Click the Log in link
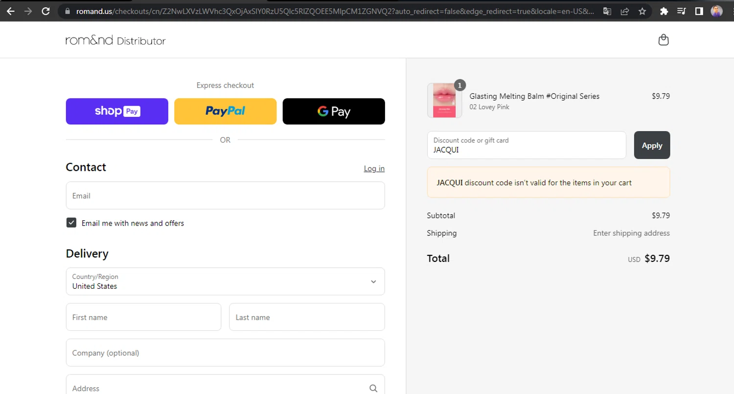This screenshot has width=734, height=394. (x=374, y=168)
